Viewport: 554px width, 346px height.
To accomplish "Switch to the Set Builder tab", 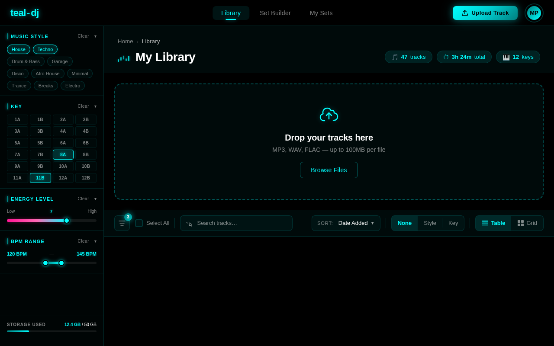I will click(x=275, y=13).
